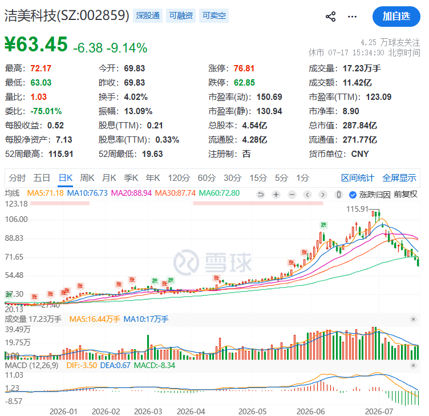Click the MACD (12,26,9) label
Screen dimensions: 429x416
point(31,366)
